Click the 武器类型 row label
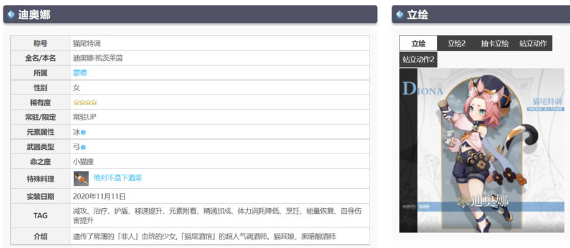This screenshot has width=570, height=248. click(40, 147)
